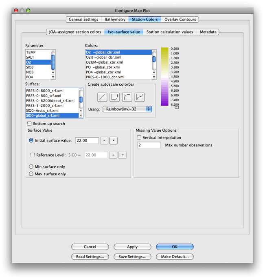The width and height of the screenshot is (265, 279).
Task: Decrease initial surface value with down arrow
Action: tap(114, 140)
